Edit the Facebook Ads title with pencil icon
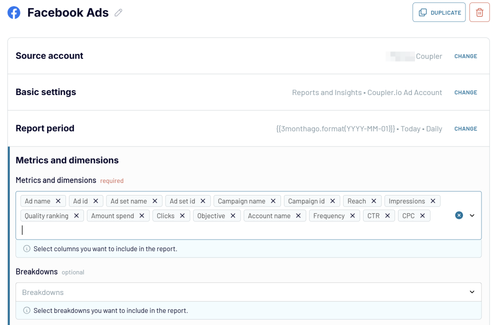The width and height of the screenshot is (497, 325). point(118,13)
